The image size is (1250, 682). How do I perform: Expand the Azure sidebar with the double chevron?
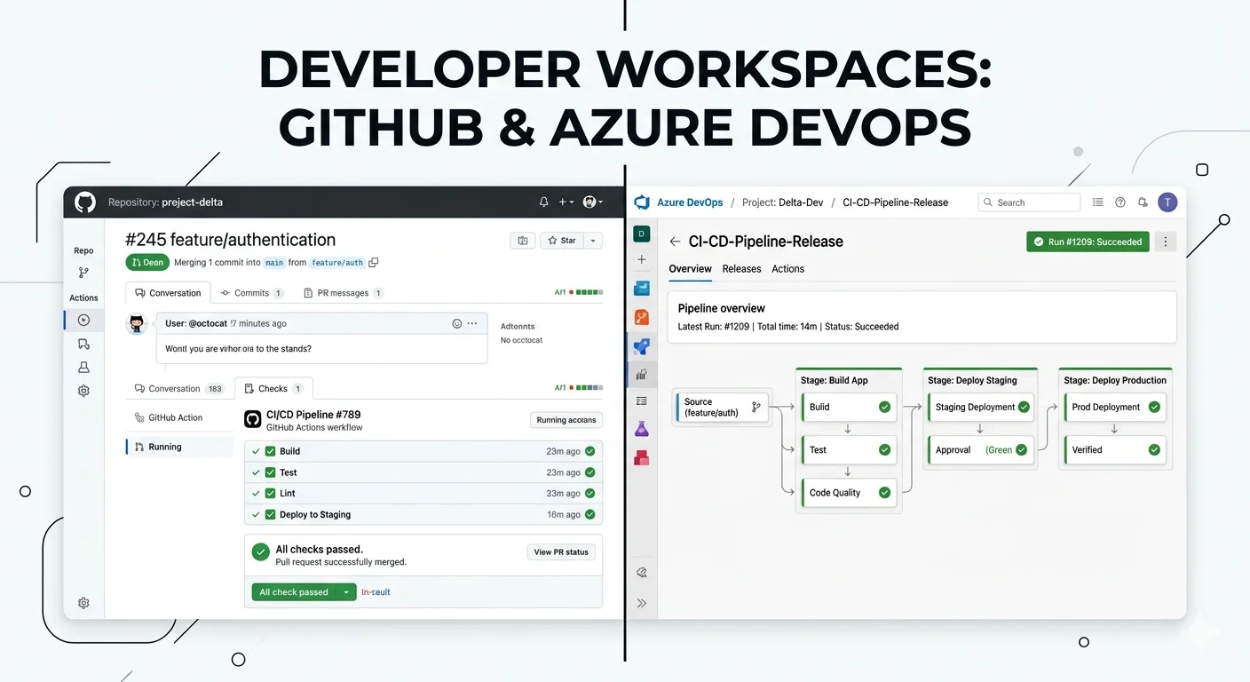(642, 603)
